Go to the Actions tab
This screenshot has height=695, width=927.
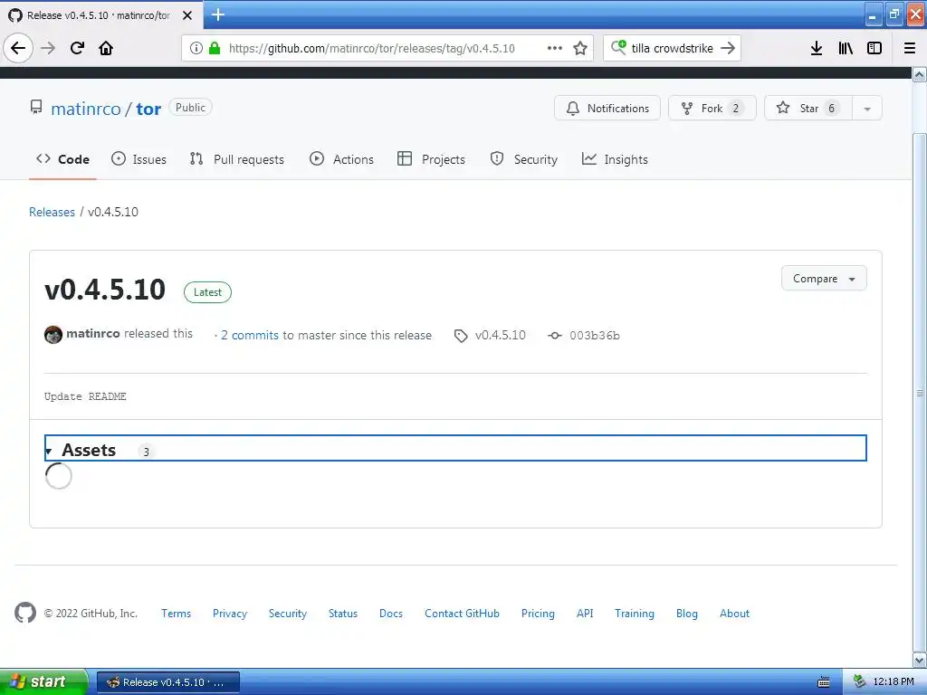(341, 159)
